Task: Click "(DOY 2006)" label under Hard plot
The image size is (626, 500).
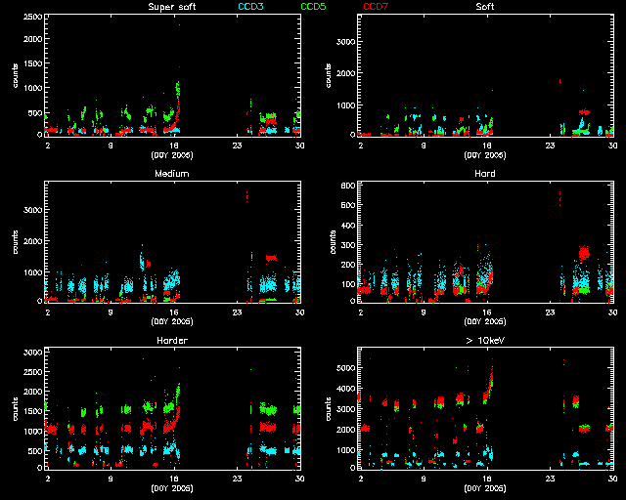Action: [x=485, y=321]
